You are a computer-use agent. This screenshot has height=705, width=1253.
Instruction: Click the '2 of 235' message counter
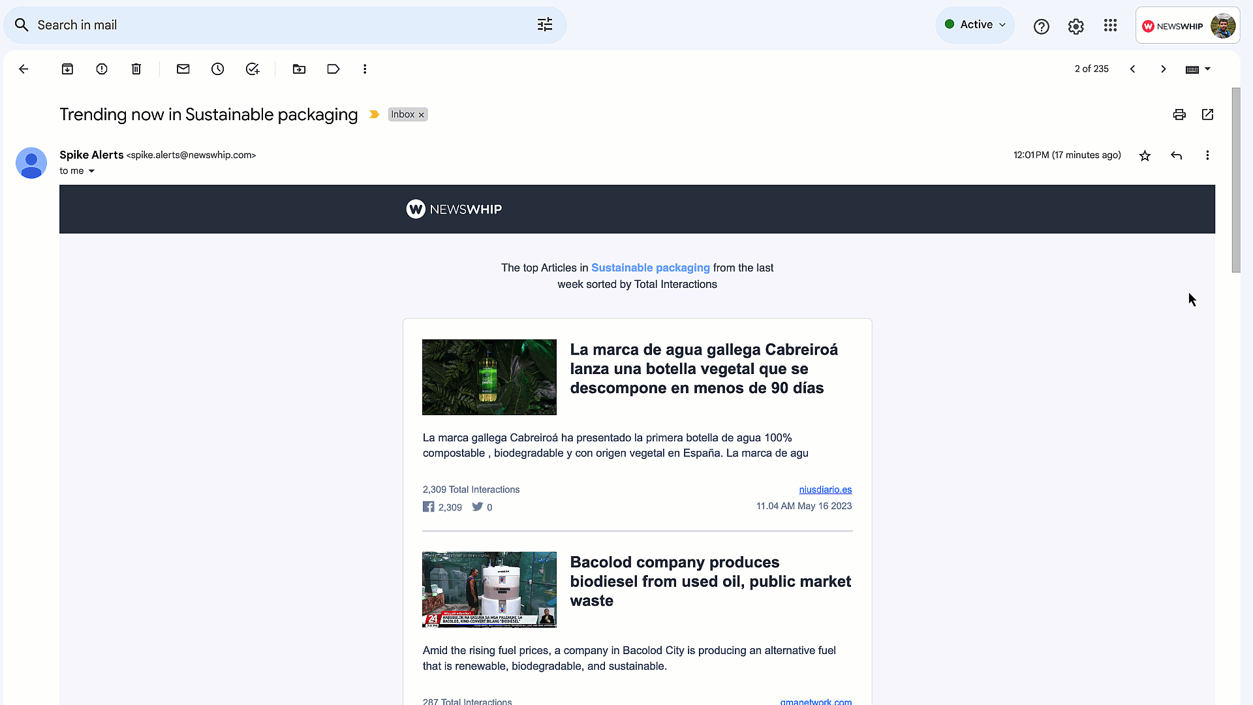point(1092,69)
